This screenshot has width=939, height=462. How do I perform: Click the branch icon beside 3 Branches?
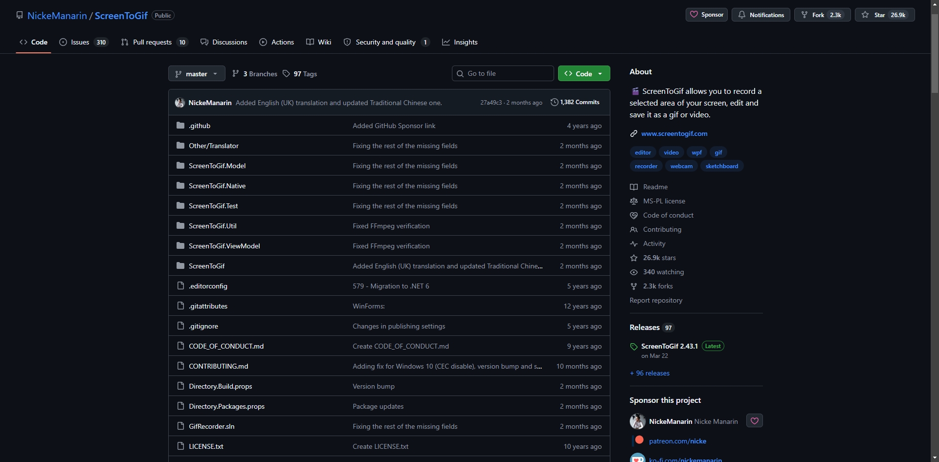[236, 74]
